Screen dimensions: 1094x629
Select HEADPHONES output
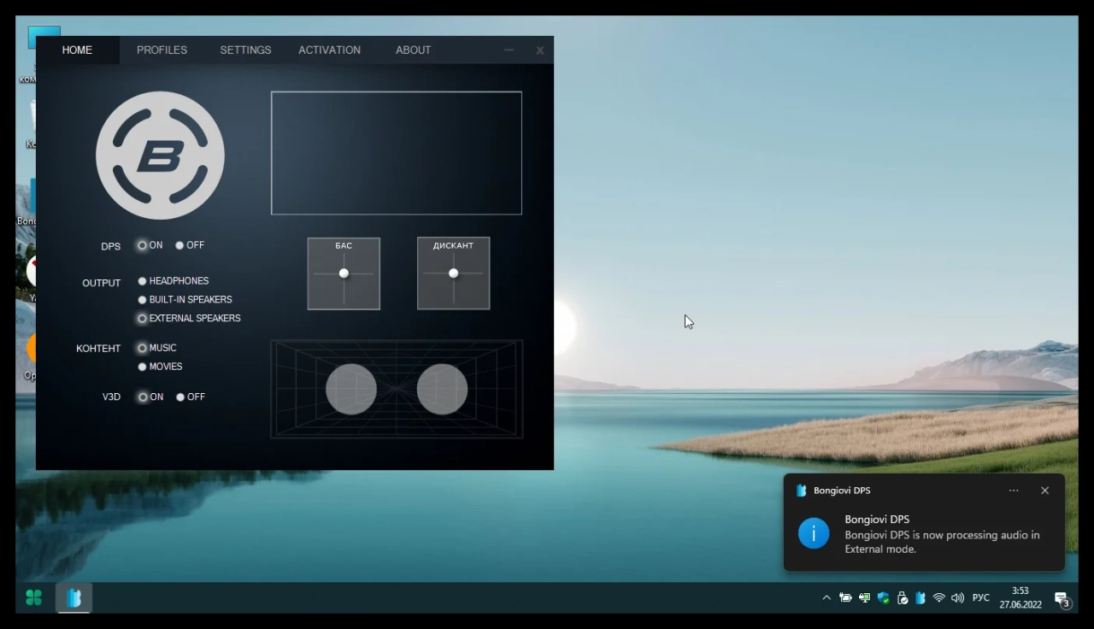pyautogui.click(x=174, y=281)
